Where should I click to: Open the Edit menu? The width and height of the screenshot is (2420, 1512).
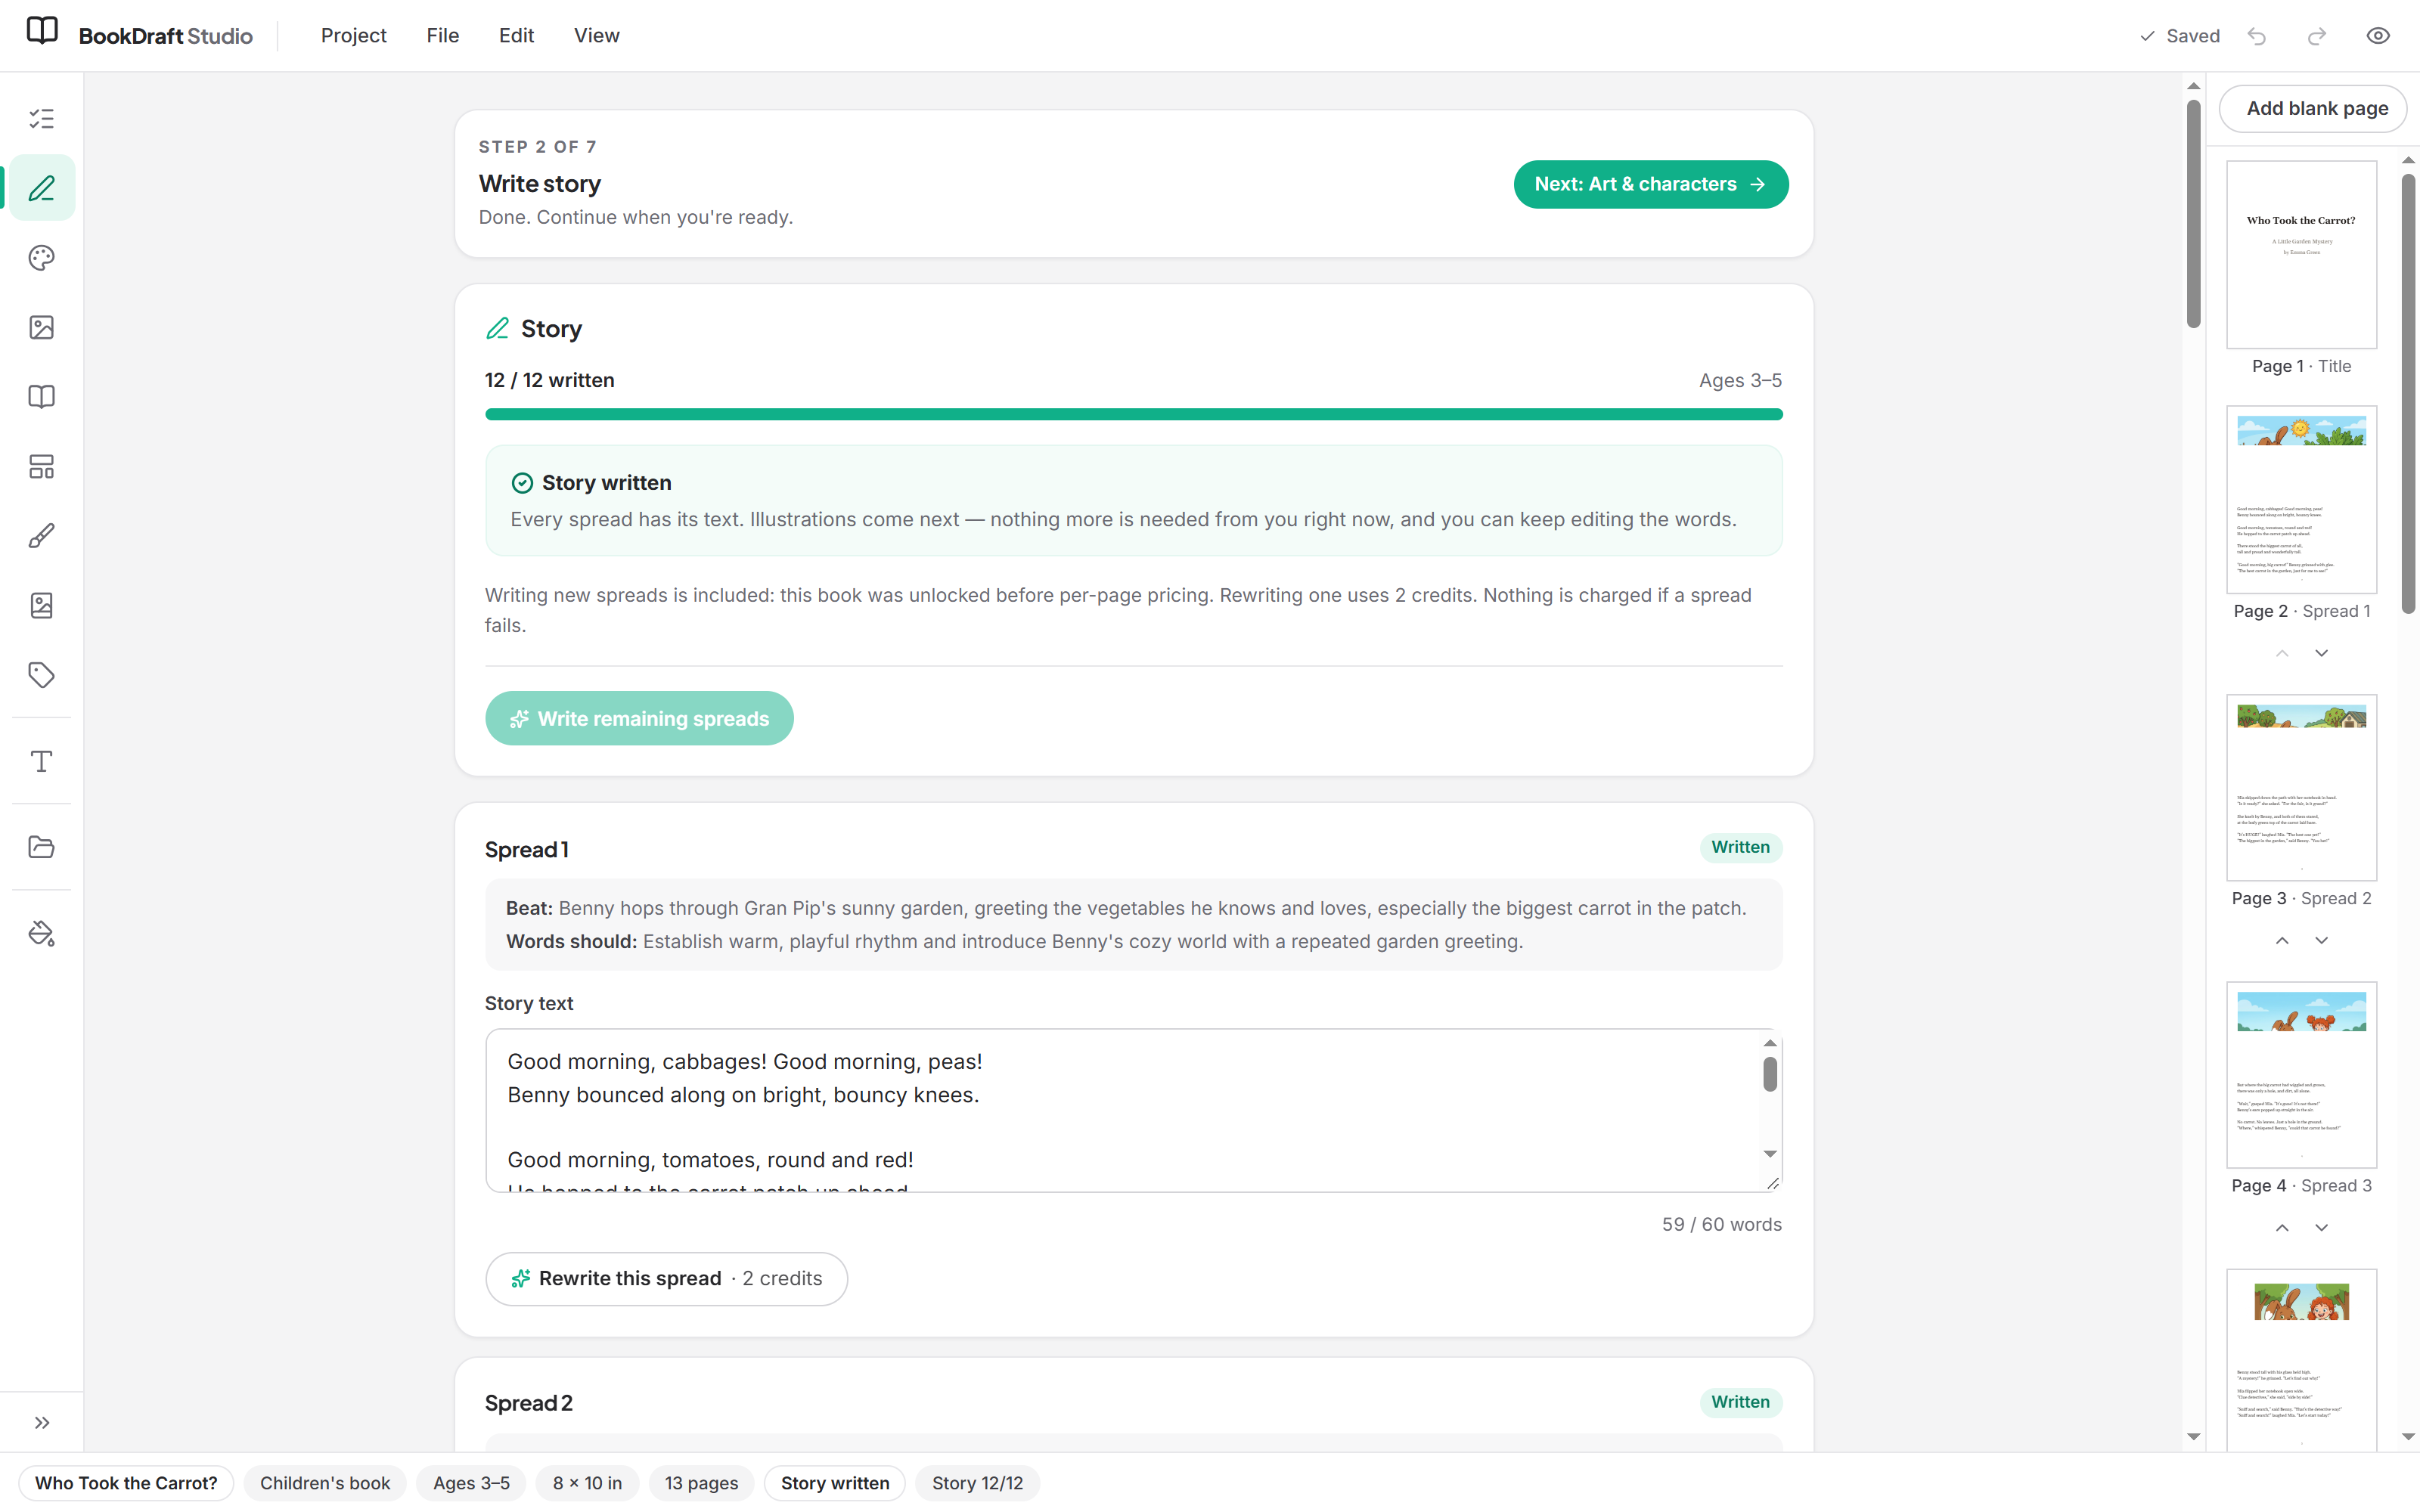516,36
